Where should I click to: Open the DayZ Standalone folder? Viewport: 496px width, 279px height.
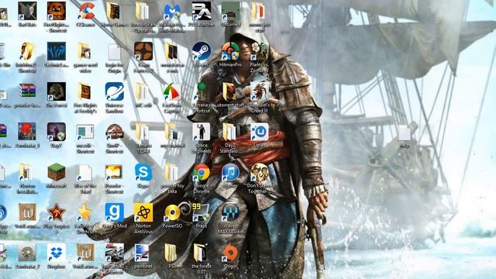[230, 132]
